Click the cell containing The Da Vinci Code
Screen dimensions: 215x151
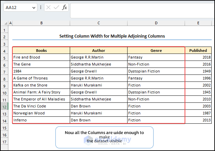coord(41,106)
